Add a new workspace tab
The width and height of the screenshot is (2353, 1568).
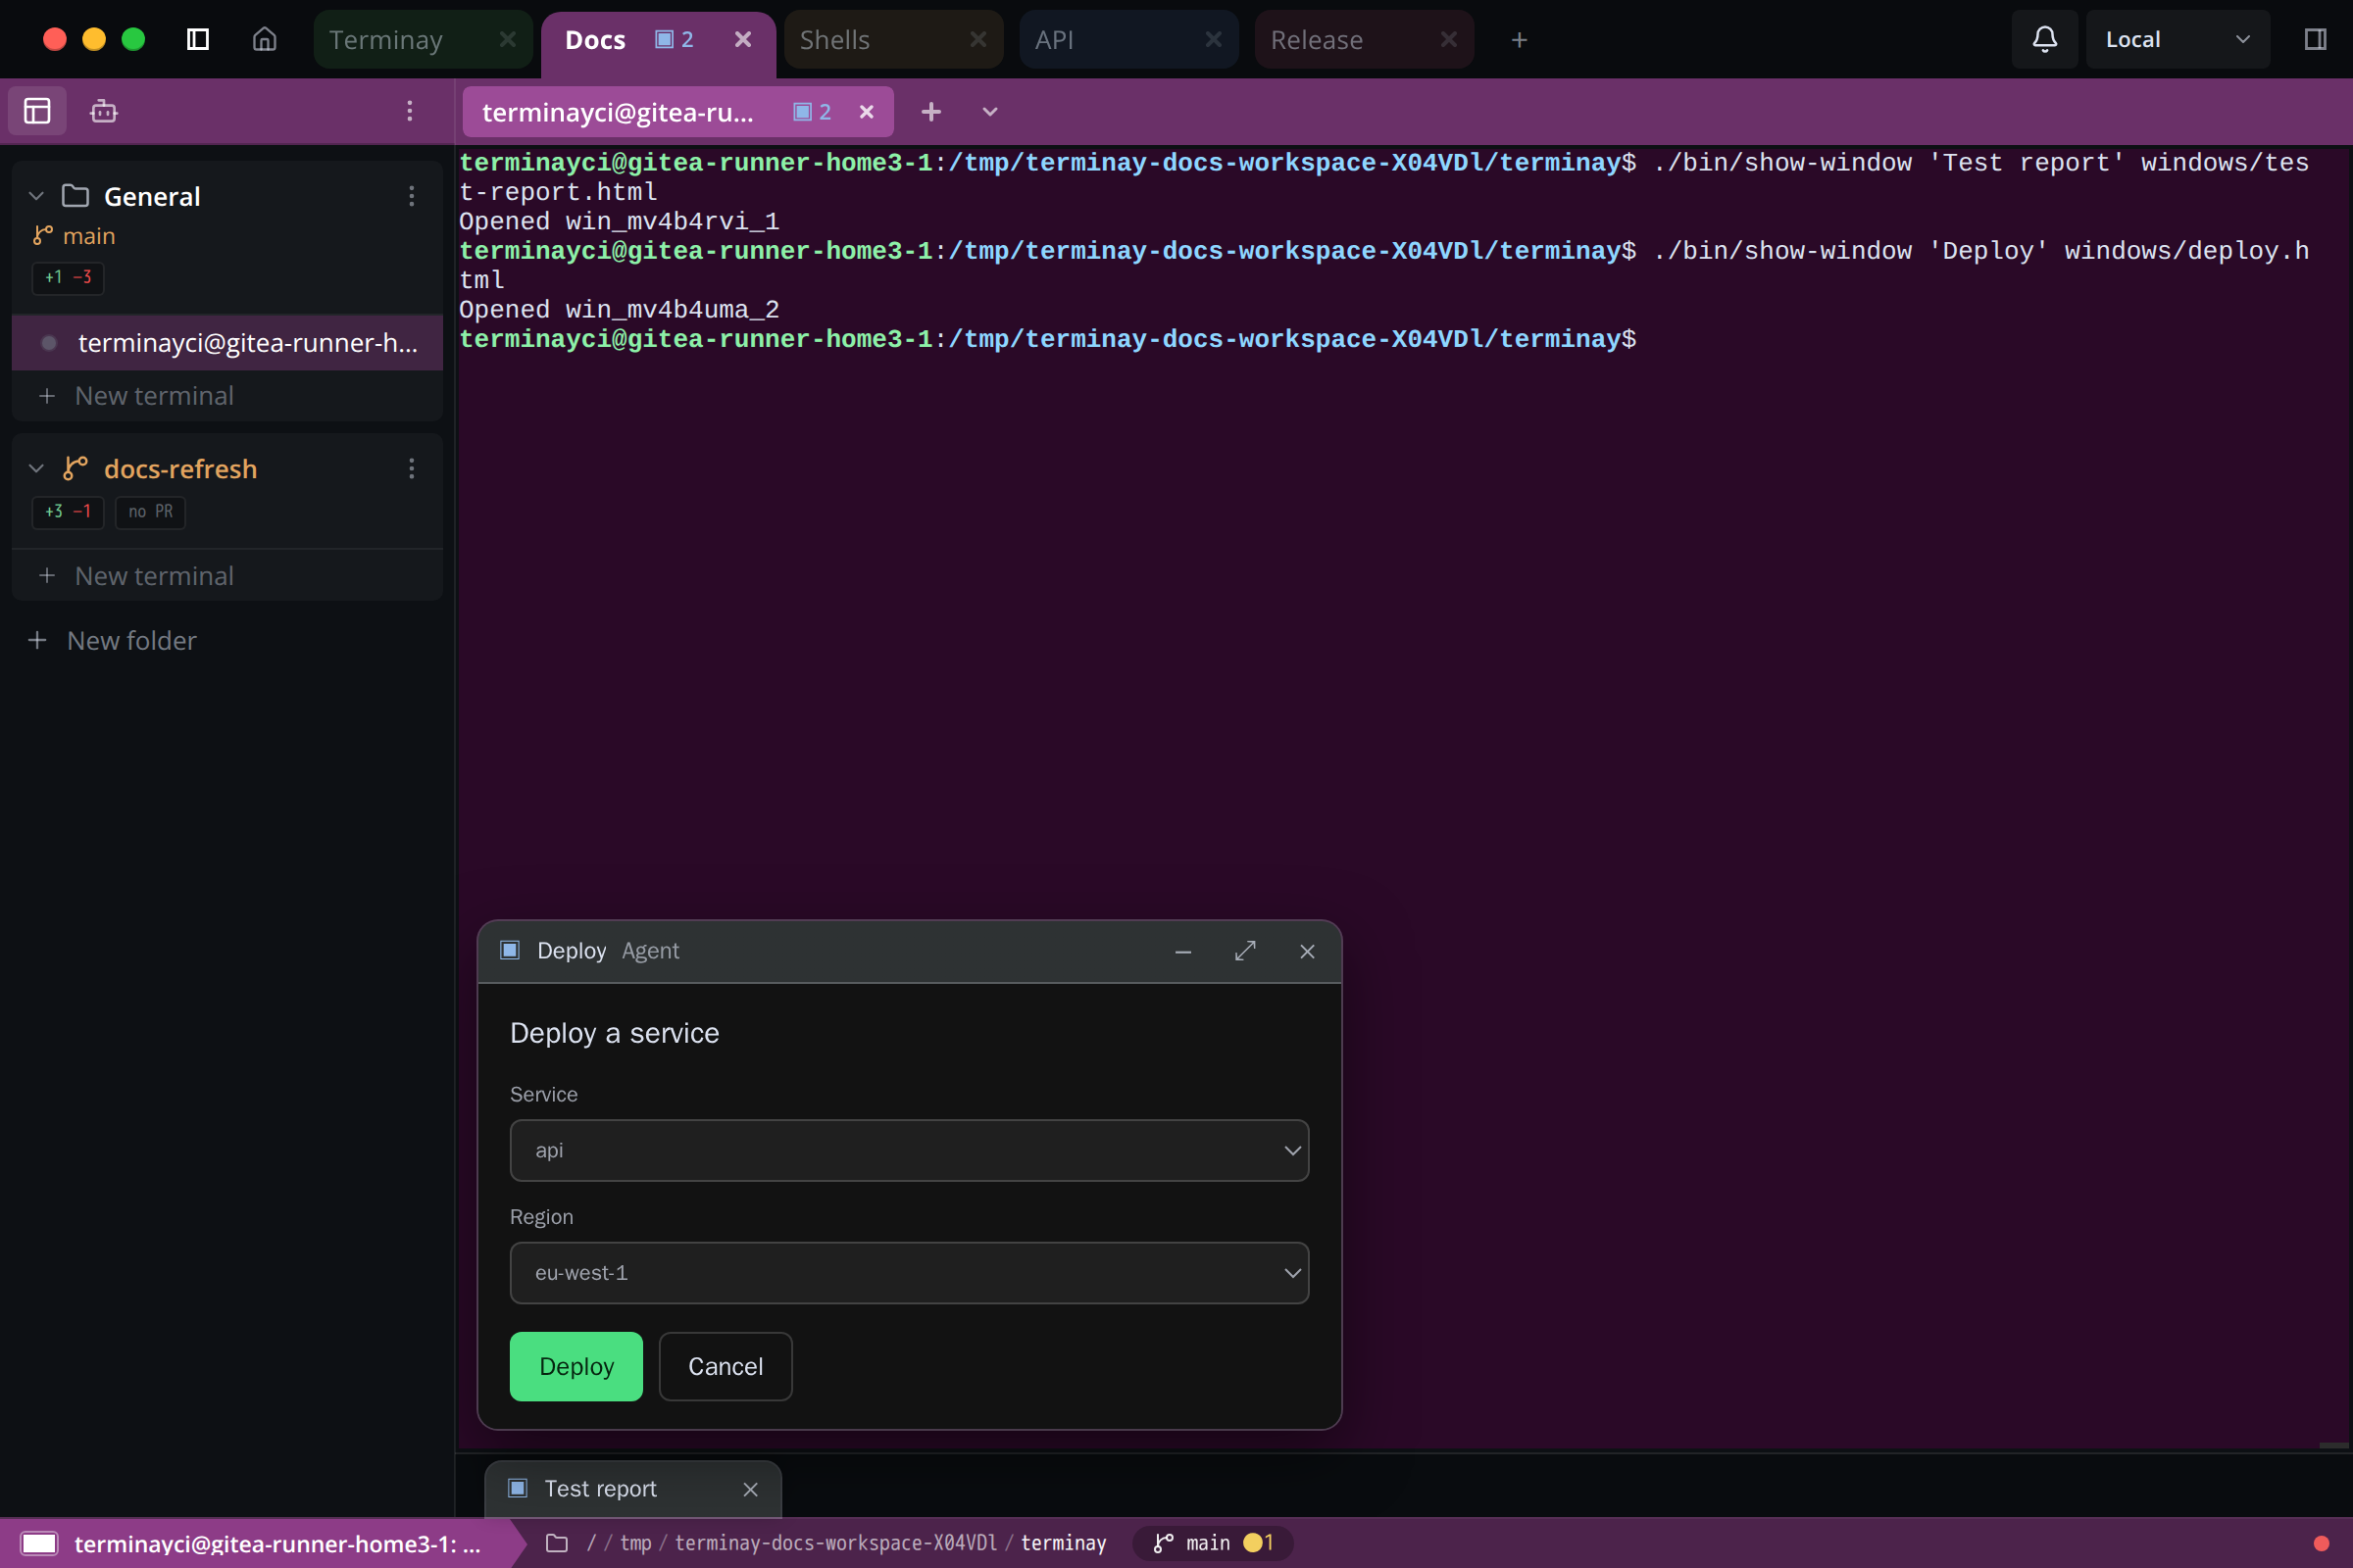coord(1519,40)
